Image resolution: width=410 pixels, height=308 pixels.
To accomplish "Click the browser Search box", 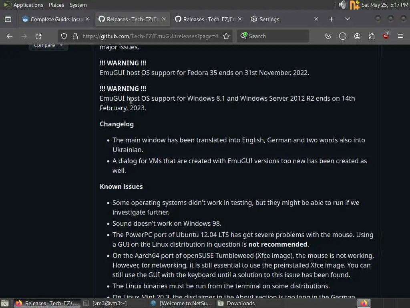I will click(x=273, y=36).
